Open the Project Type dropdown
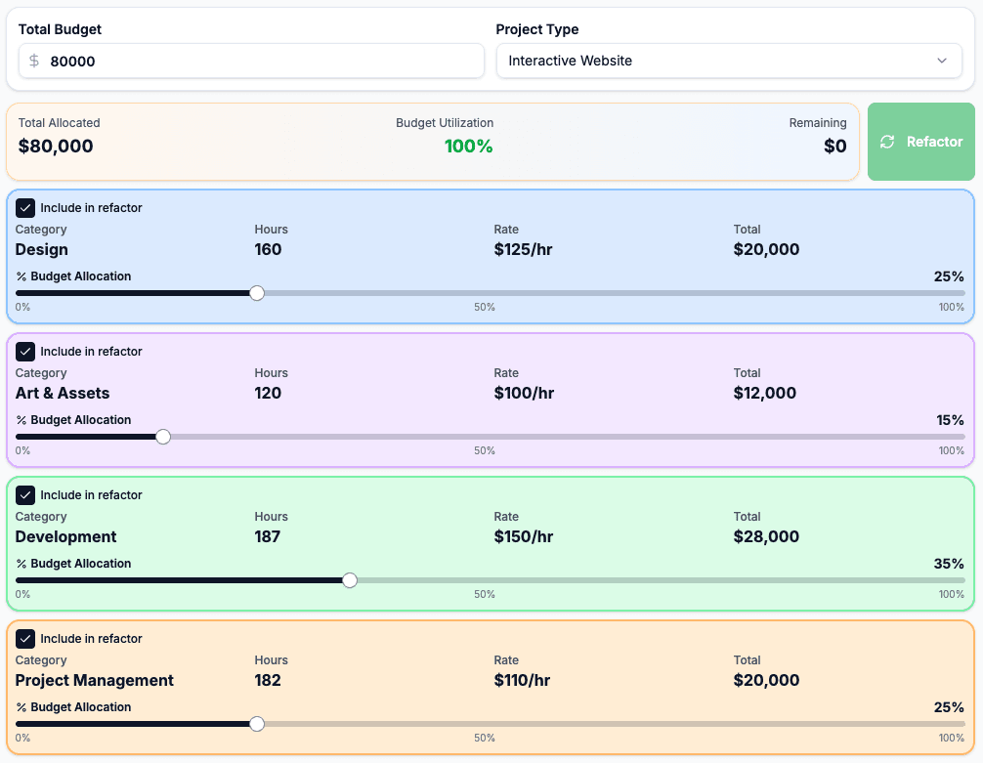983x763 pixels. click(x=727, y=61)
